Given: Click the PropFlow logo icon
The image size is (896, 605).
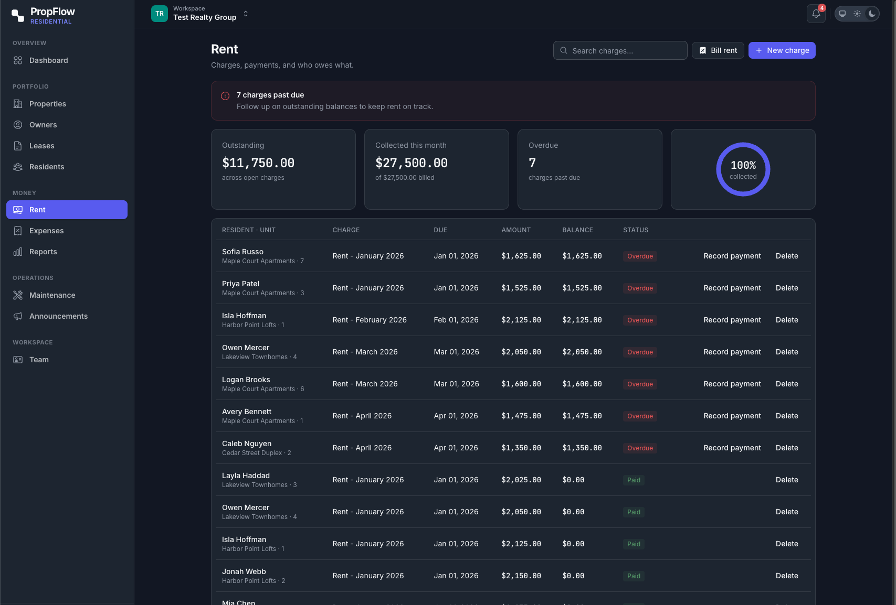Looking at the screenshot, I should (x=18, y=16).
